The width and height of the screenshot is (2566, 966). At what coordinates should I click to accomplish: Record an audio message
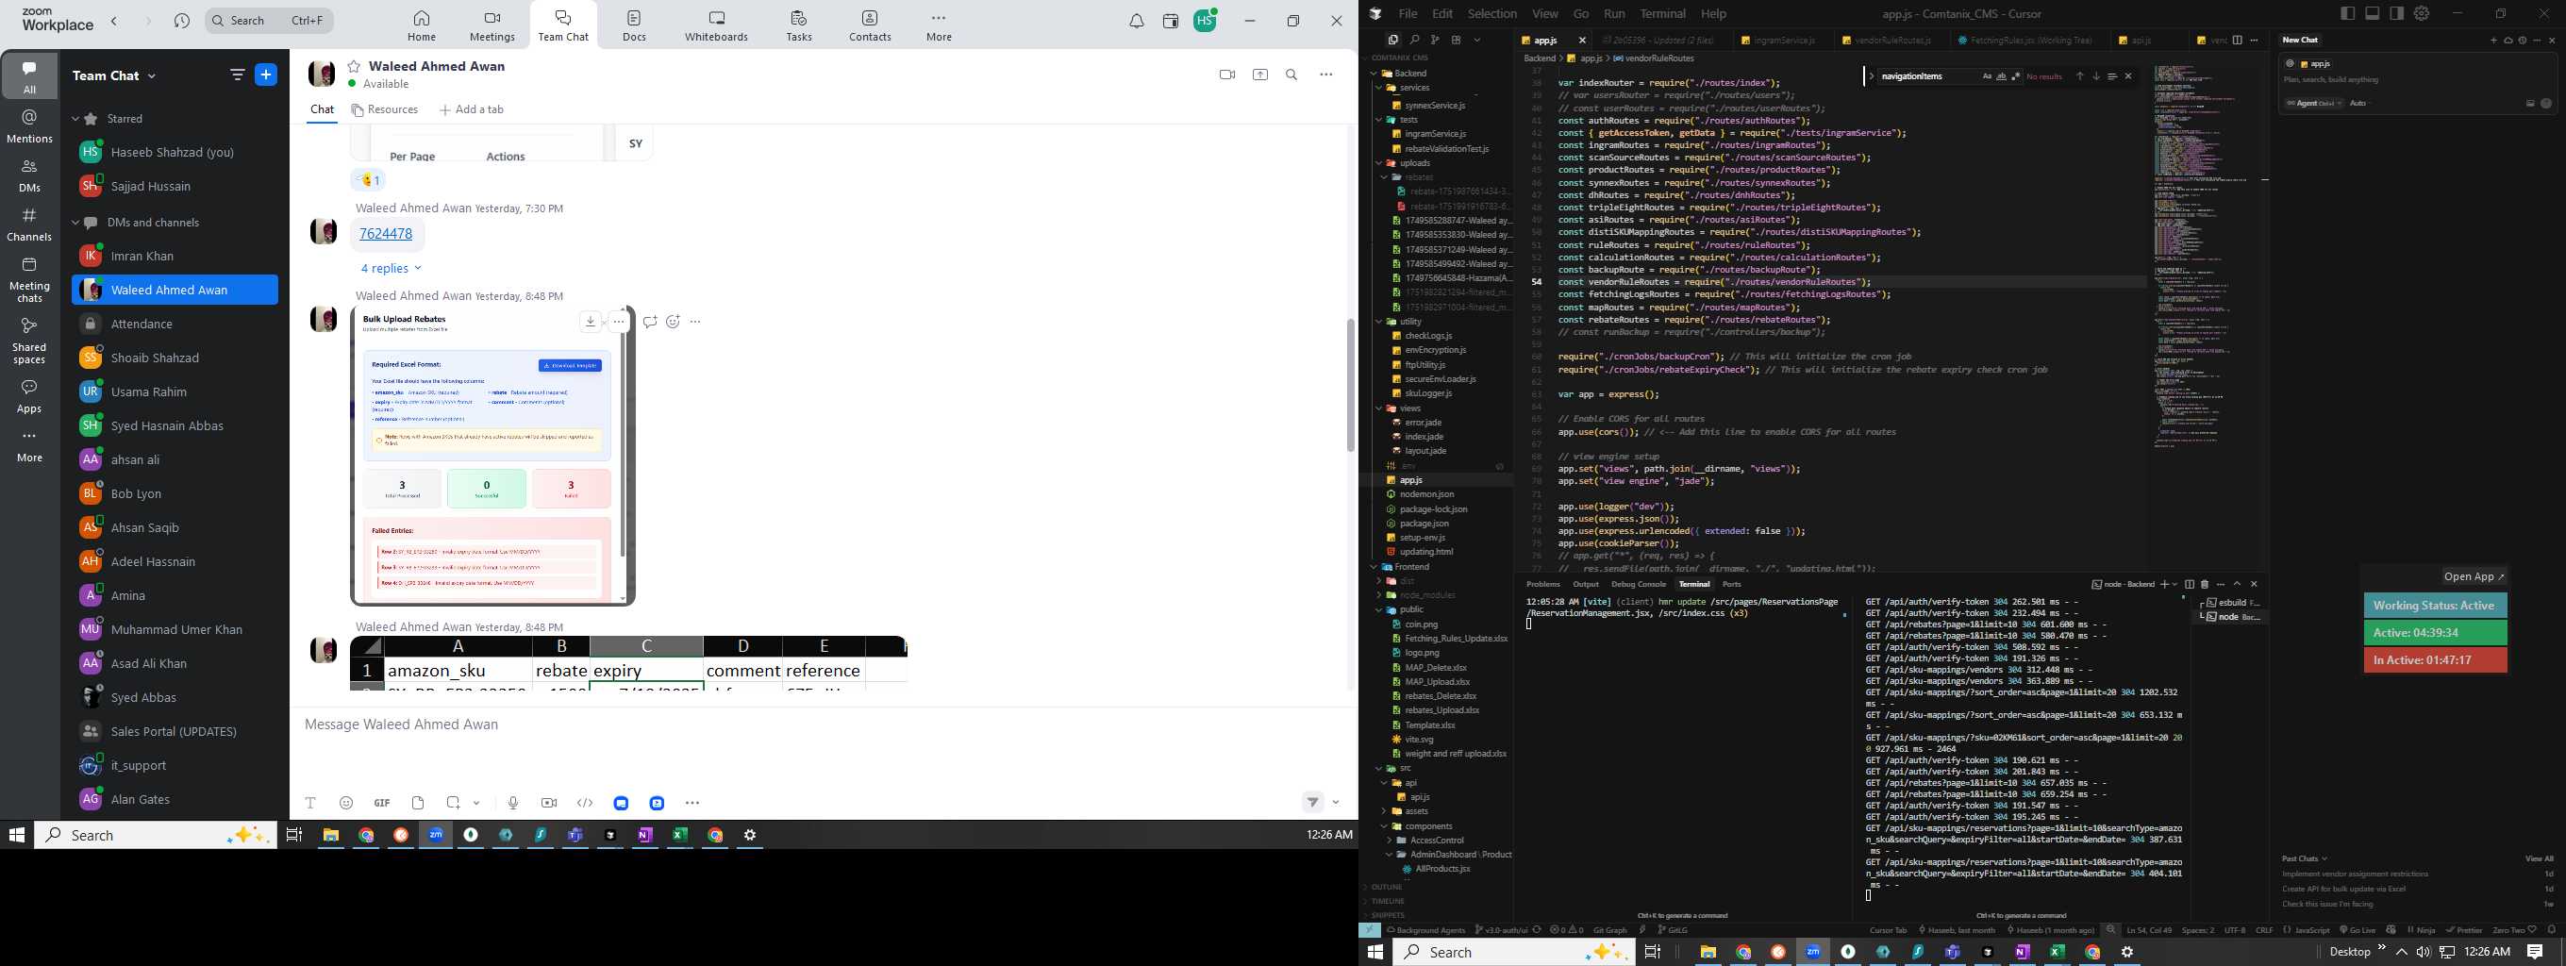point(512,803)
